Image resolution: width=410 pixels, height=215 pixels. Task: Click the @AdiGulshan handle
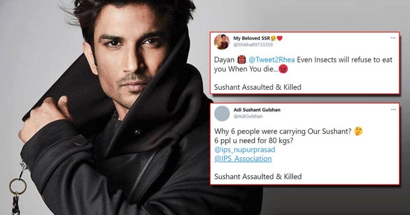pyautogui.click(x=248, y=116)
